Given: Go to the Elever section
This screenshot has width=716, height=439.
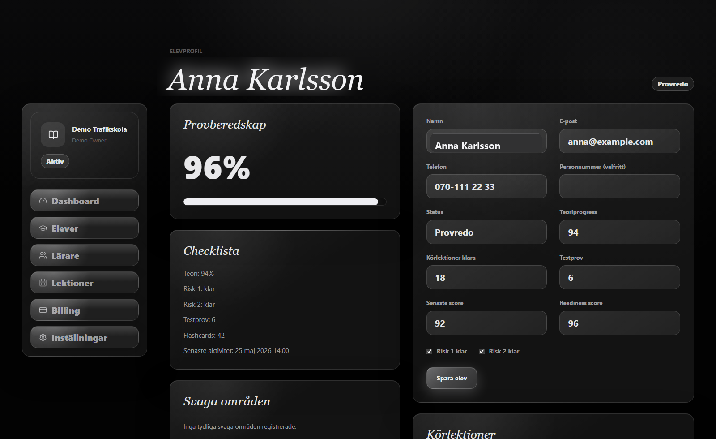Looking at the screenshot, I should 85,228.
